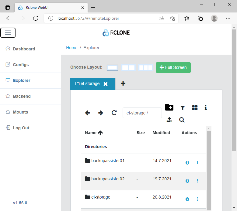Click the el-storage:/ path input field
This screenshot has width=237, height=211.
pyautogui.click(x=142, y=113)
